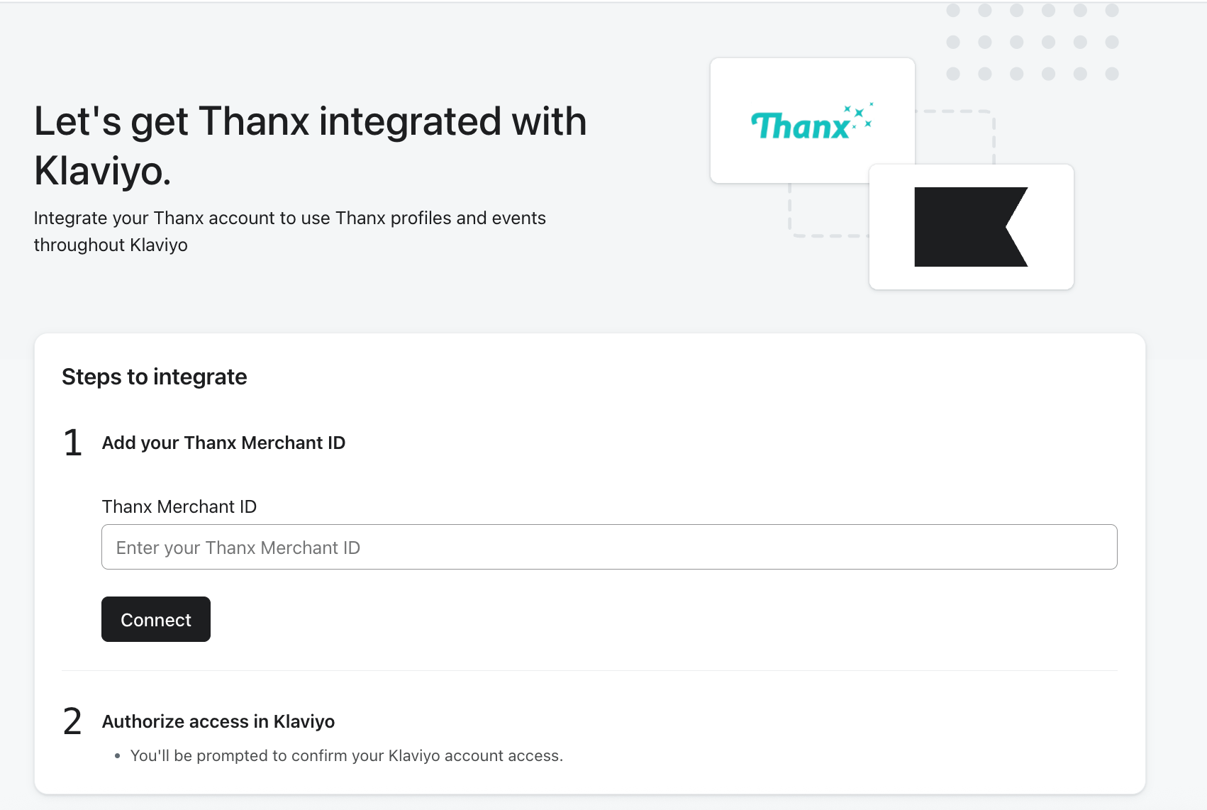Focus the Thanx Merchant ID input field
The height and width of the screenshot is (810, 1207).
(608, 547)
